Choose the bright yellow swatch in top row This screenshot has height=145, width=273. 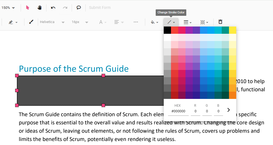pyautogui.click(x=232, y=30)
